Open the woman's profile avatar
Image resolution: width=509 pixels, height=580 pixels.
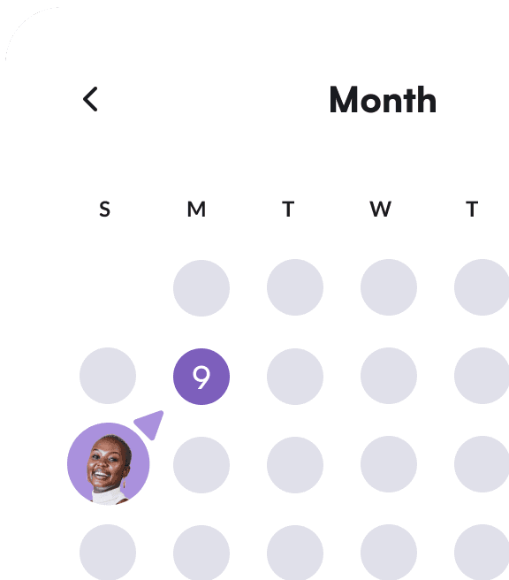(109, 464)
